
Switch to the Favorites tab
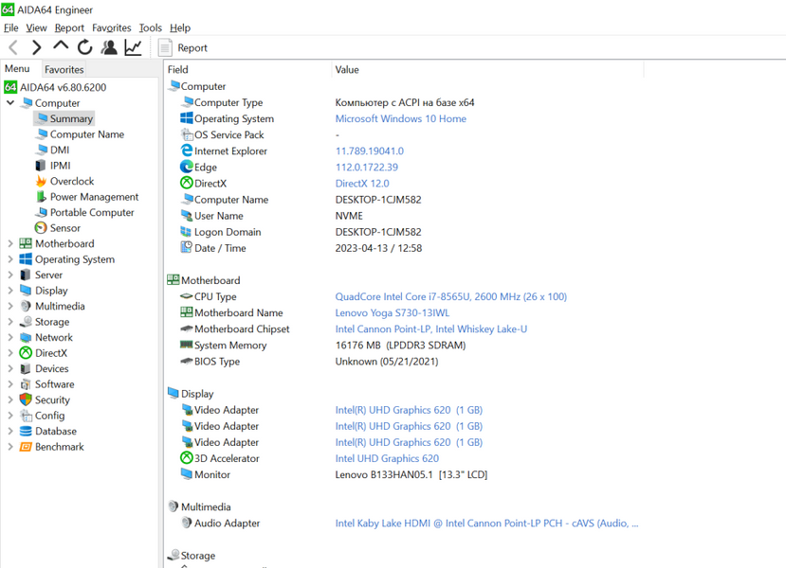(64, 69)
